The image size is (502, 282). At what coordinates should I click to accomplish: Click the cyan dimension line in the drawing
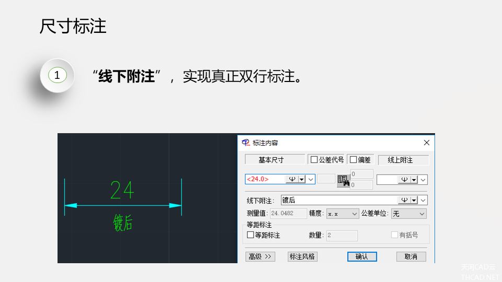tap(123, 205)
